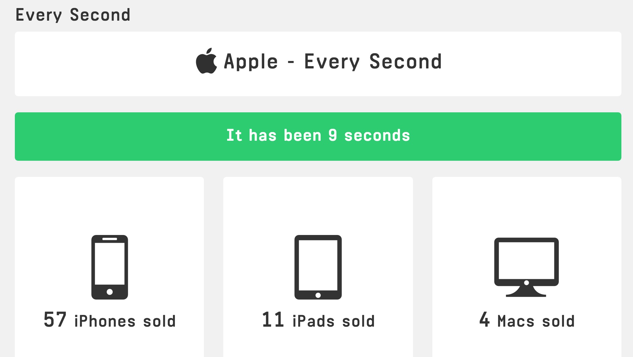Click the stand of the Mac icon
The height and width of the screenshot is (357, 633).
526,291
